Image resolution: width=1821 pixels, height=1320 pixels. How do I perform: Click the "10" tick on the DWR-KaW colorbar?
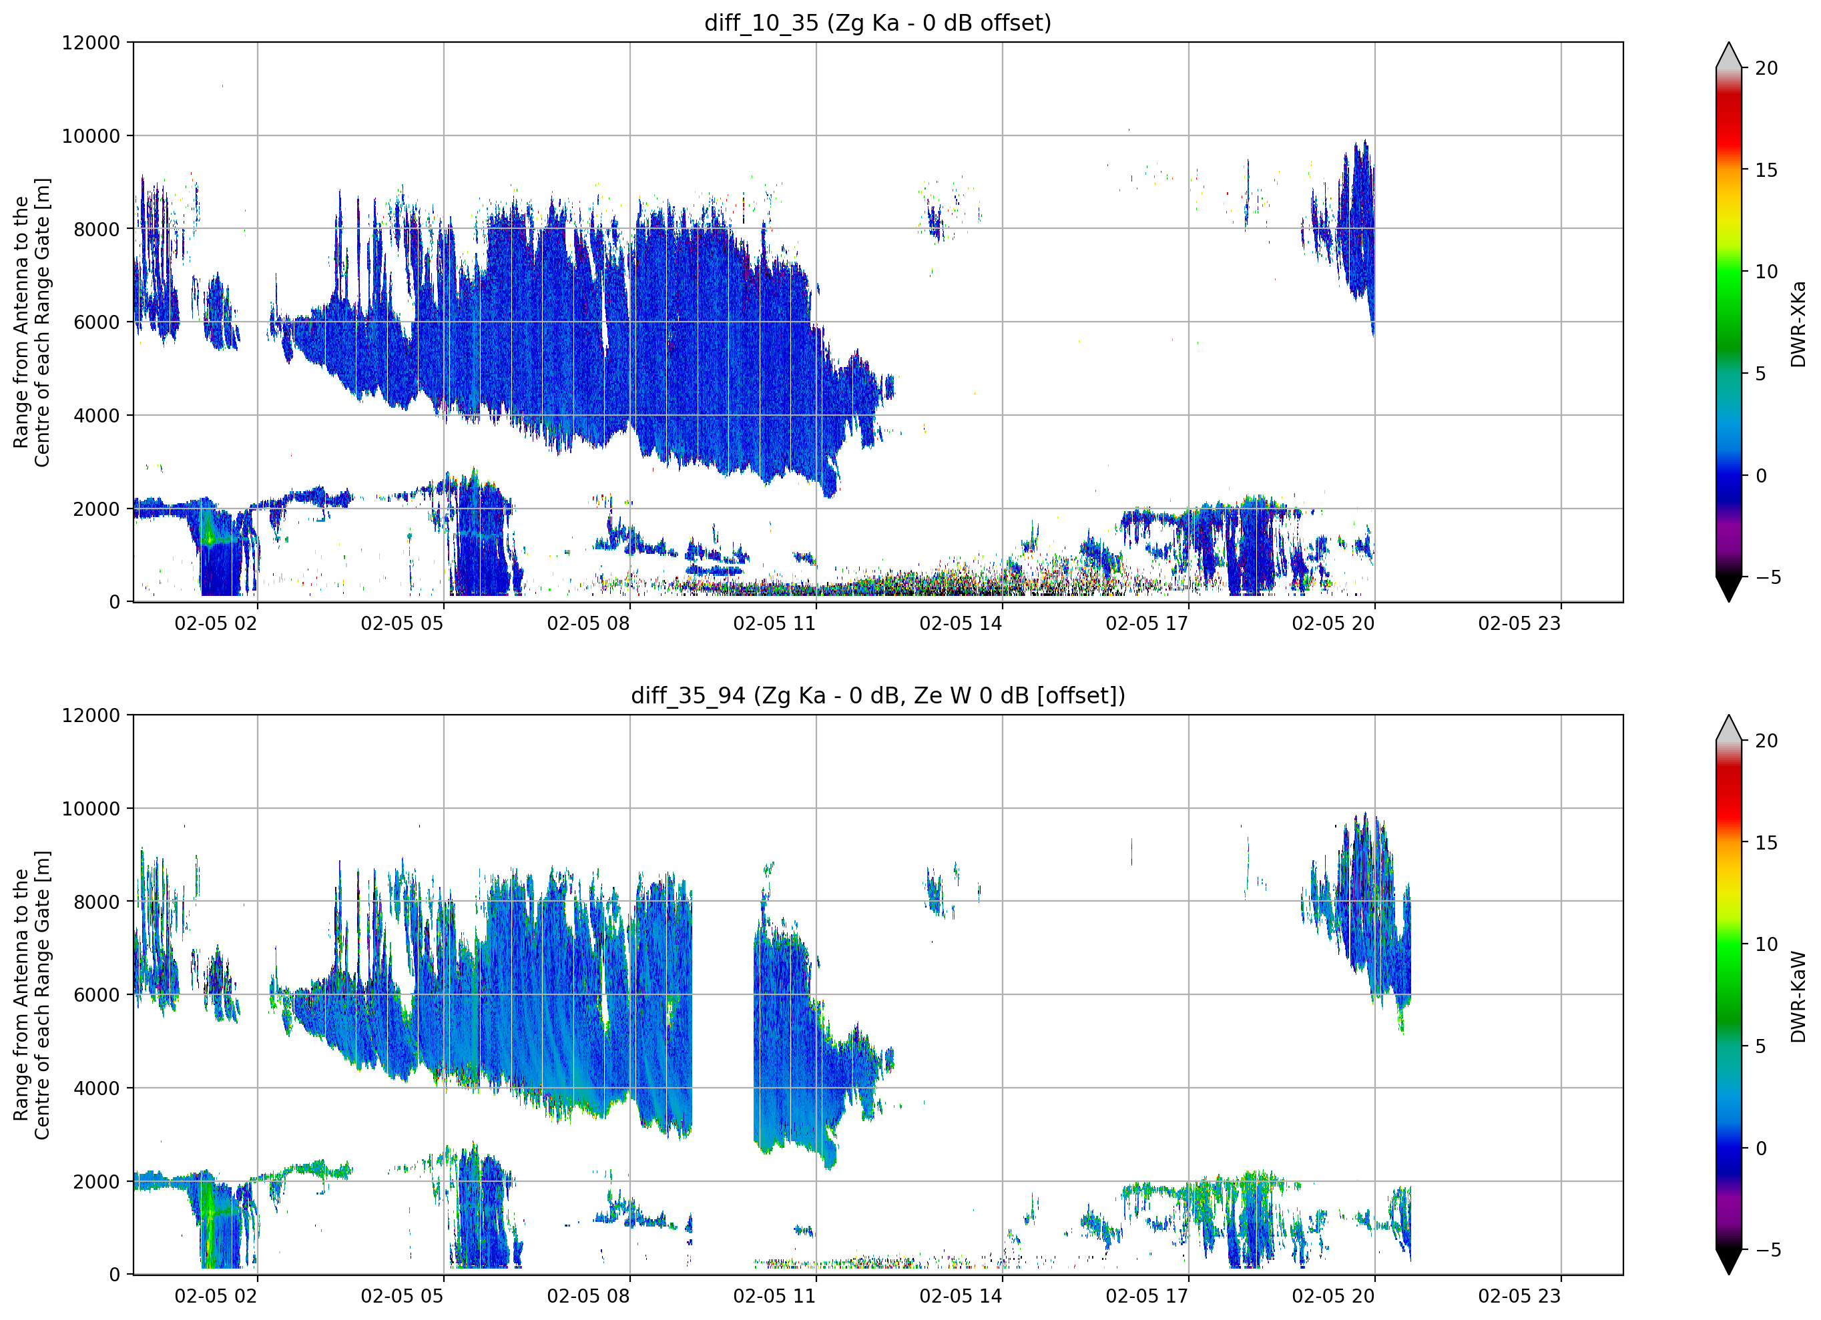pyautogui.click(x=1766, y=944)
